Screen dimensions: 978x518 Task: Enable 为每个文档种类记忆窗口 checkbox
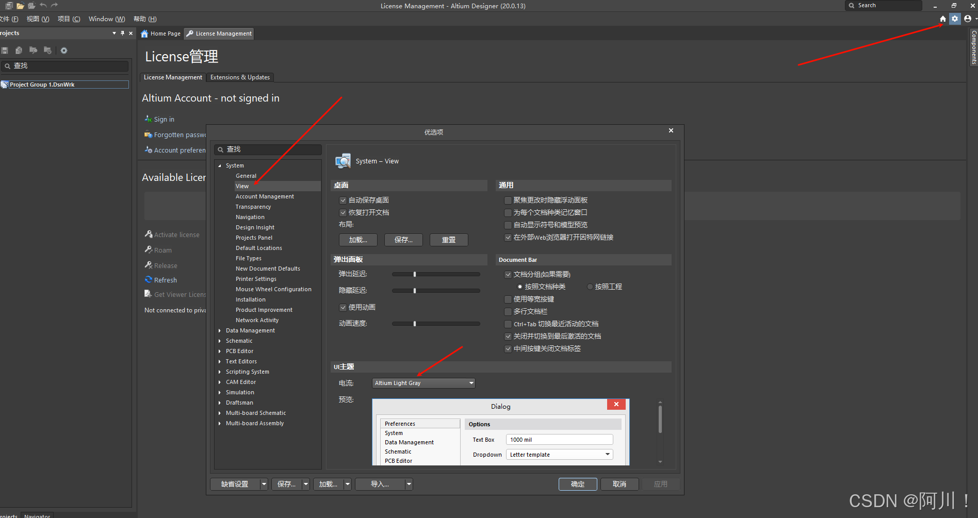[508, 213]
